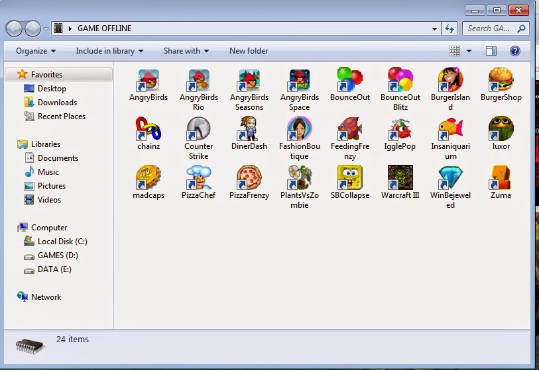Click the New folder button
The image size is (539, 370).
pyautogui.click(x=249, y=51)
